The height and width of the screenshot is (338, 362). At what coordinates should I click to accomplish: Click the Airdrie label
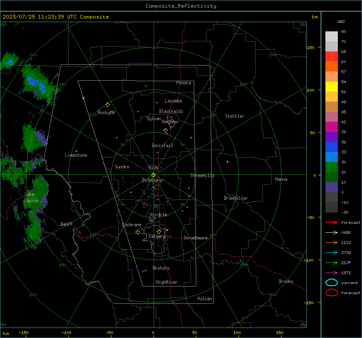point(158,215)
